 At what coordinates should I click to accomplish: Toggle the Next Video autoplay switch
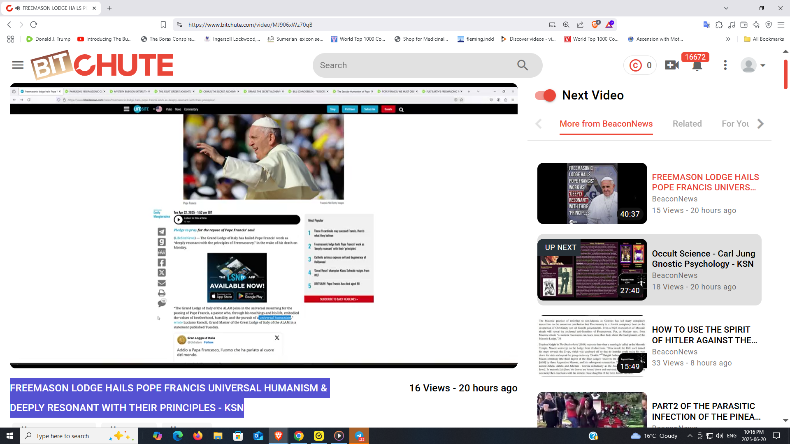(x=545, y=95)
